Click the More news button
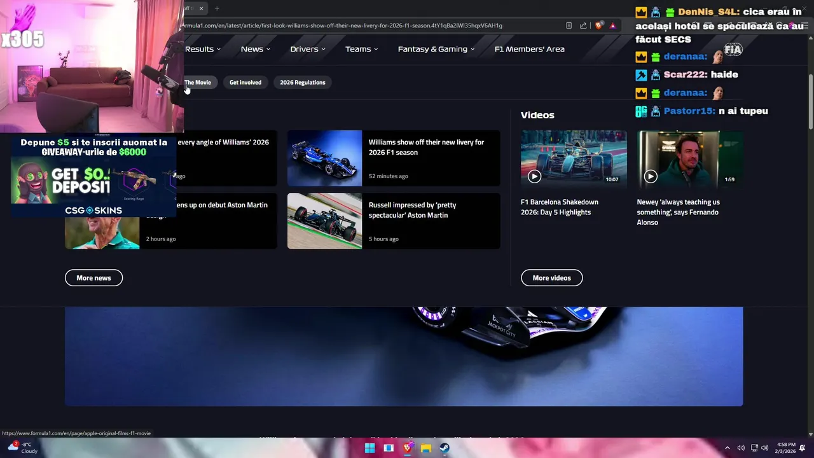This screenshot has width=814, height=458. tap(93, 278)
